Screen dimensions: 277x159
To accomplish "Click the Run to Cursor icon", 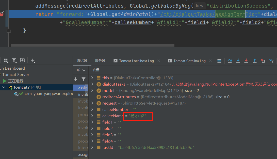I will [271, 61].
